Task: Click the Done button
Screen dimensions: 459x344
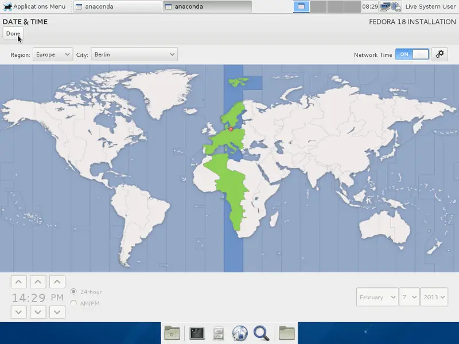Action: [13, 34]
